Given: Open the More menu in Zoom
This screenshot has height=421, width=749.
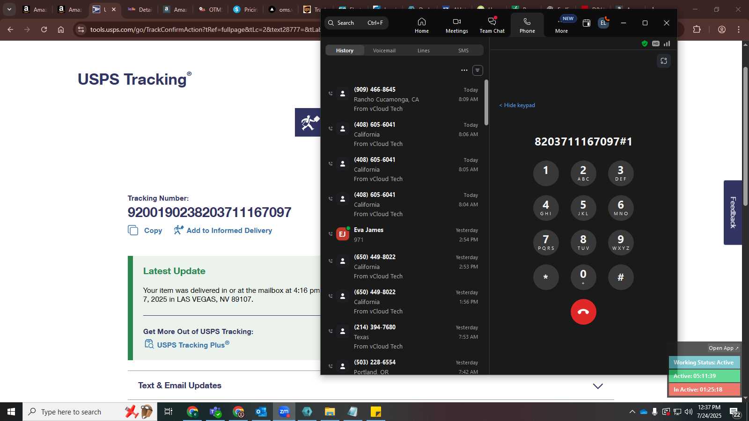Looking at the screenshot, I should (x=561, y=25).
